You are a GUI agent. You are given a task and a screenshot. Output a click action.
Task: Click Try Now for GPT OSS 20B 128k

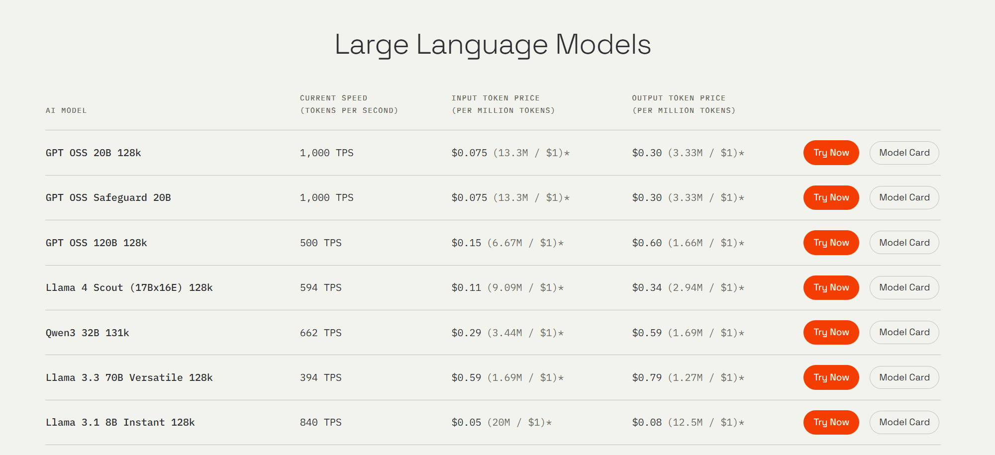point(831,153)
